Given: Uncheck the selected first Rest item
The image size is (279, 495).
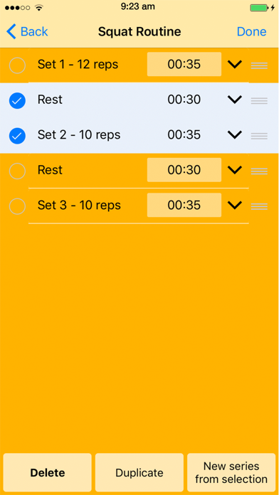Looking at the screenshot, I should pyautogui.click(x=17, y=101).
